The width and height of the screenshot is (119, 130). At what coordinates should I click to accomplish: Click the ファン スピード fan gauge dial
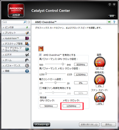coord(100,98)
